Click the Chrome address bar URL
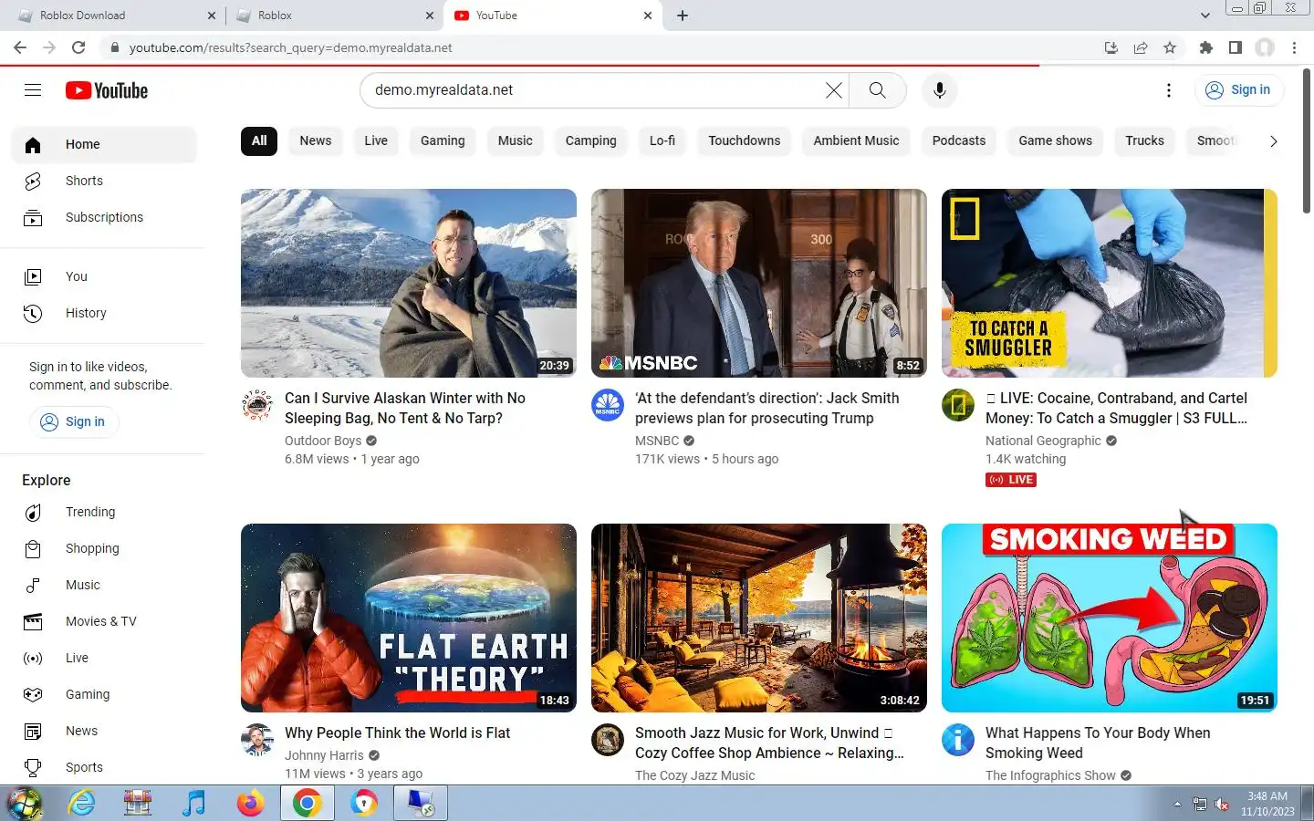1314x821 pixels. 290,47
